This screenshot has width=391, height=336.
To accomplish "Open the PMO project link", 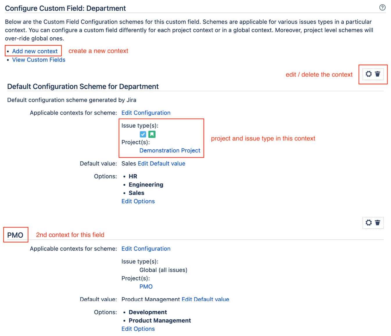I will pos(146,287).
